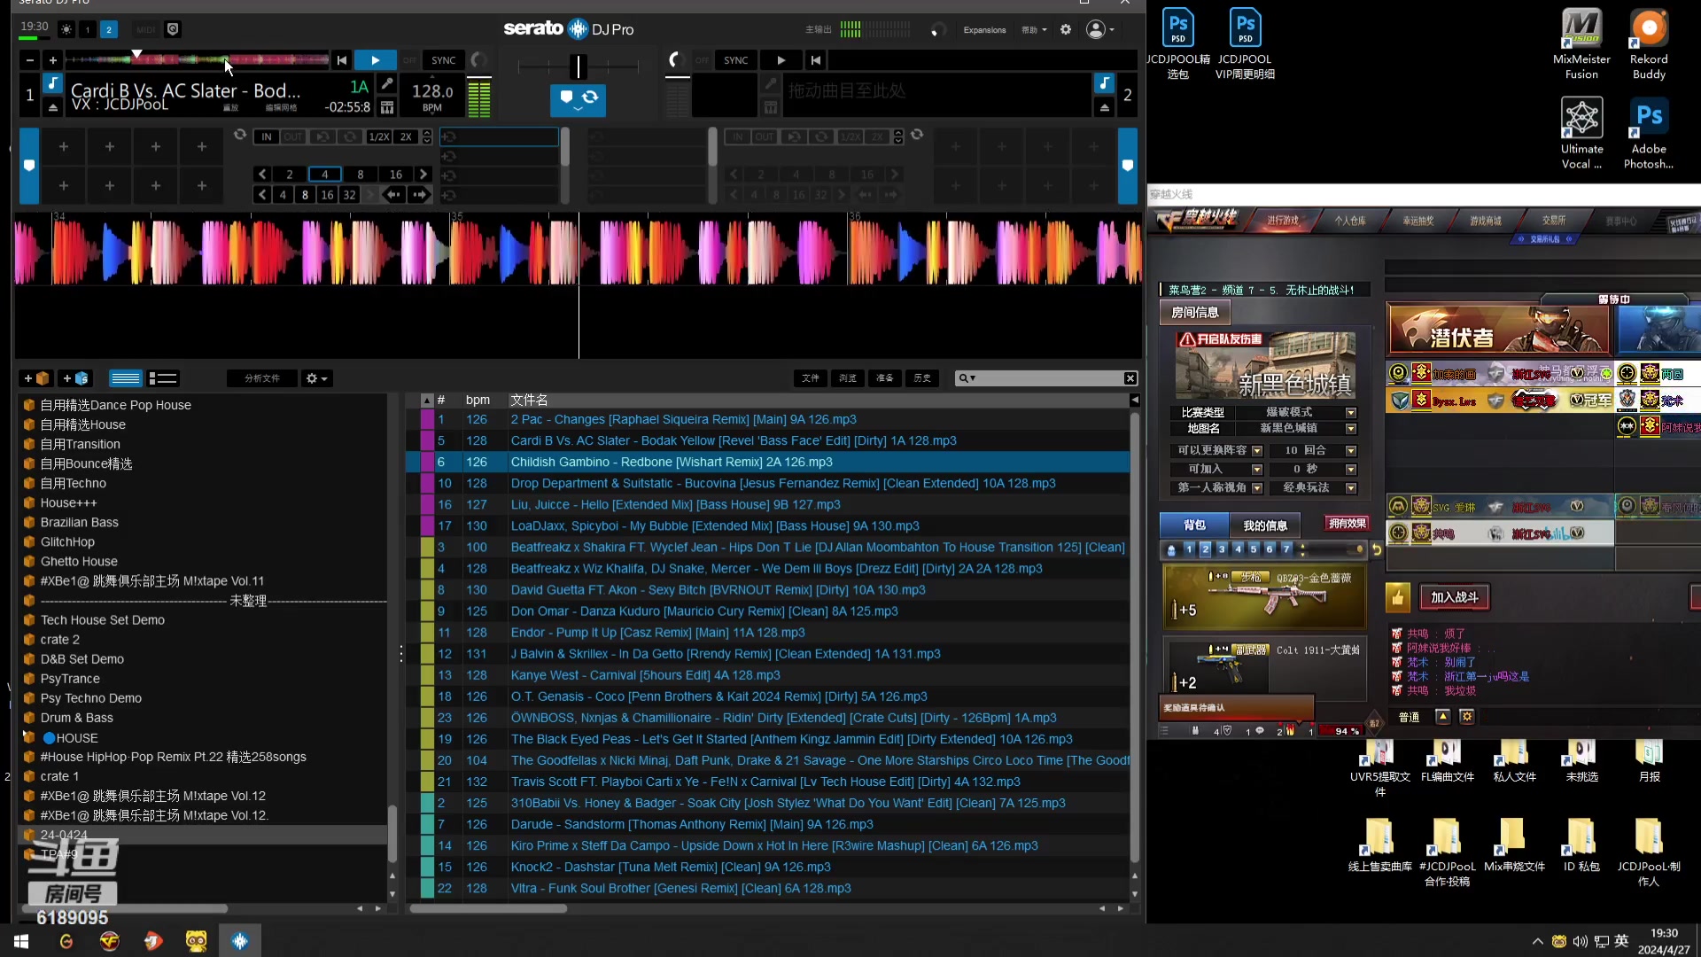Screen dimensions: 1701x957
Task: Click 分析文件 analyze files button
Action: click(262, 378)
